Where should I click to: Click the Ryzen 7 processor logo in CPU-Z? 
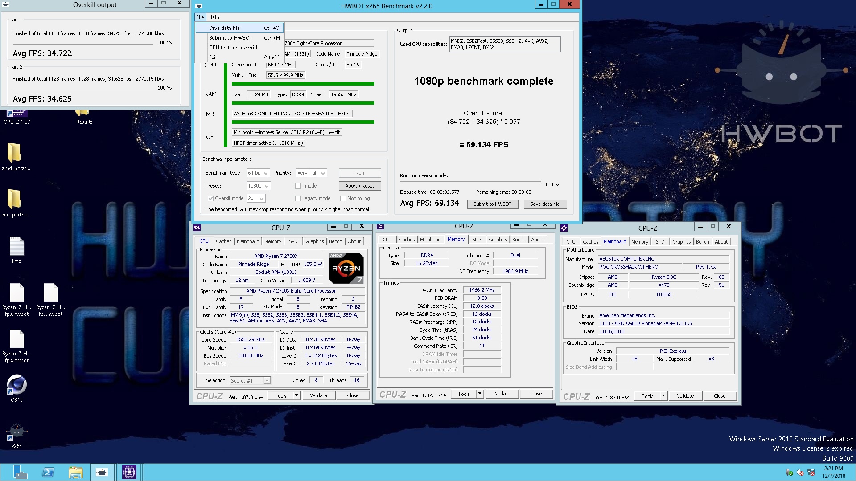click(x=346, y=268)
